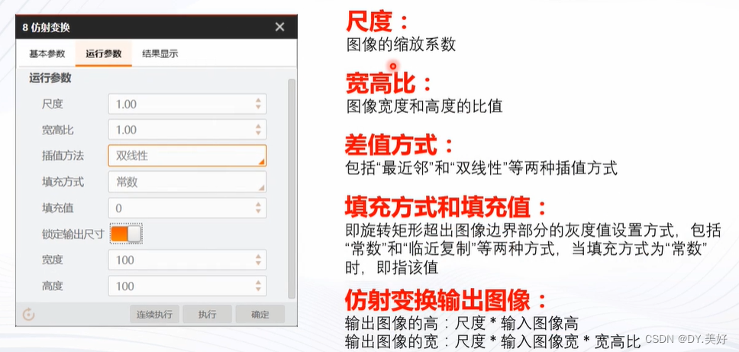
Task: Click the red 填充方式和填充值： heading
Action: tap(447, 207)
